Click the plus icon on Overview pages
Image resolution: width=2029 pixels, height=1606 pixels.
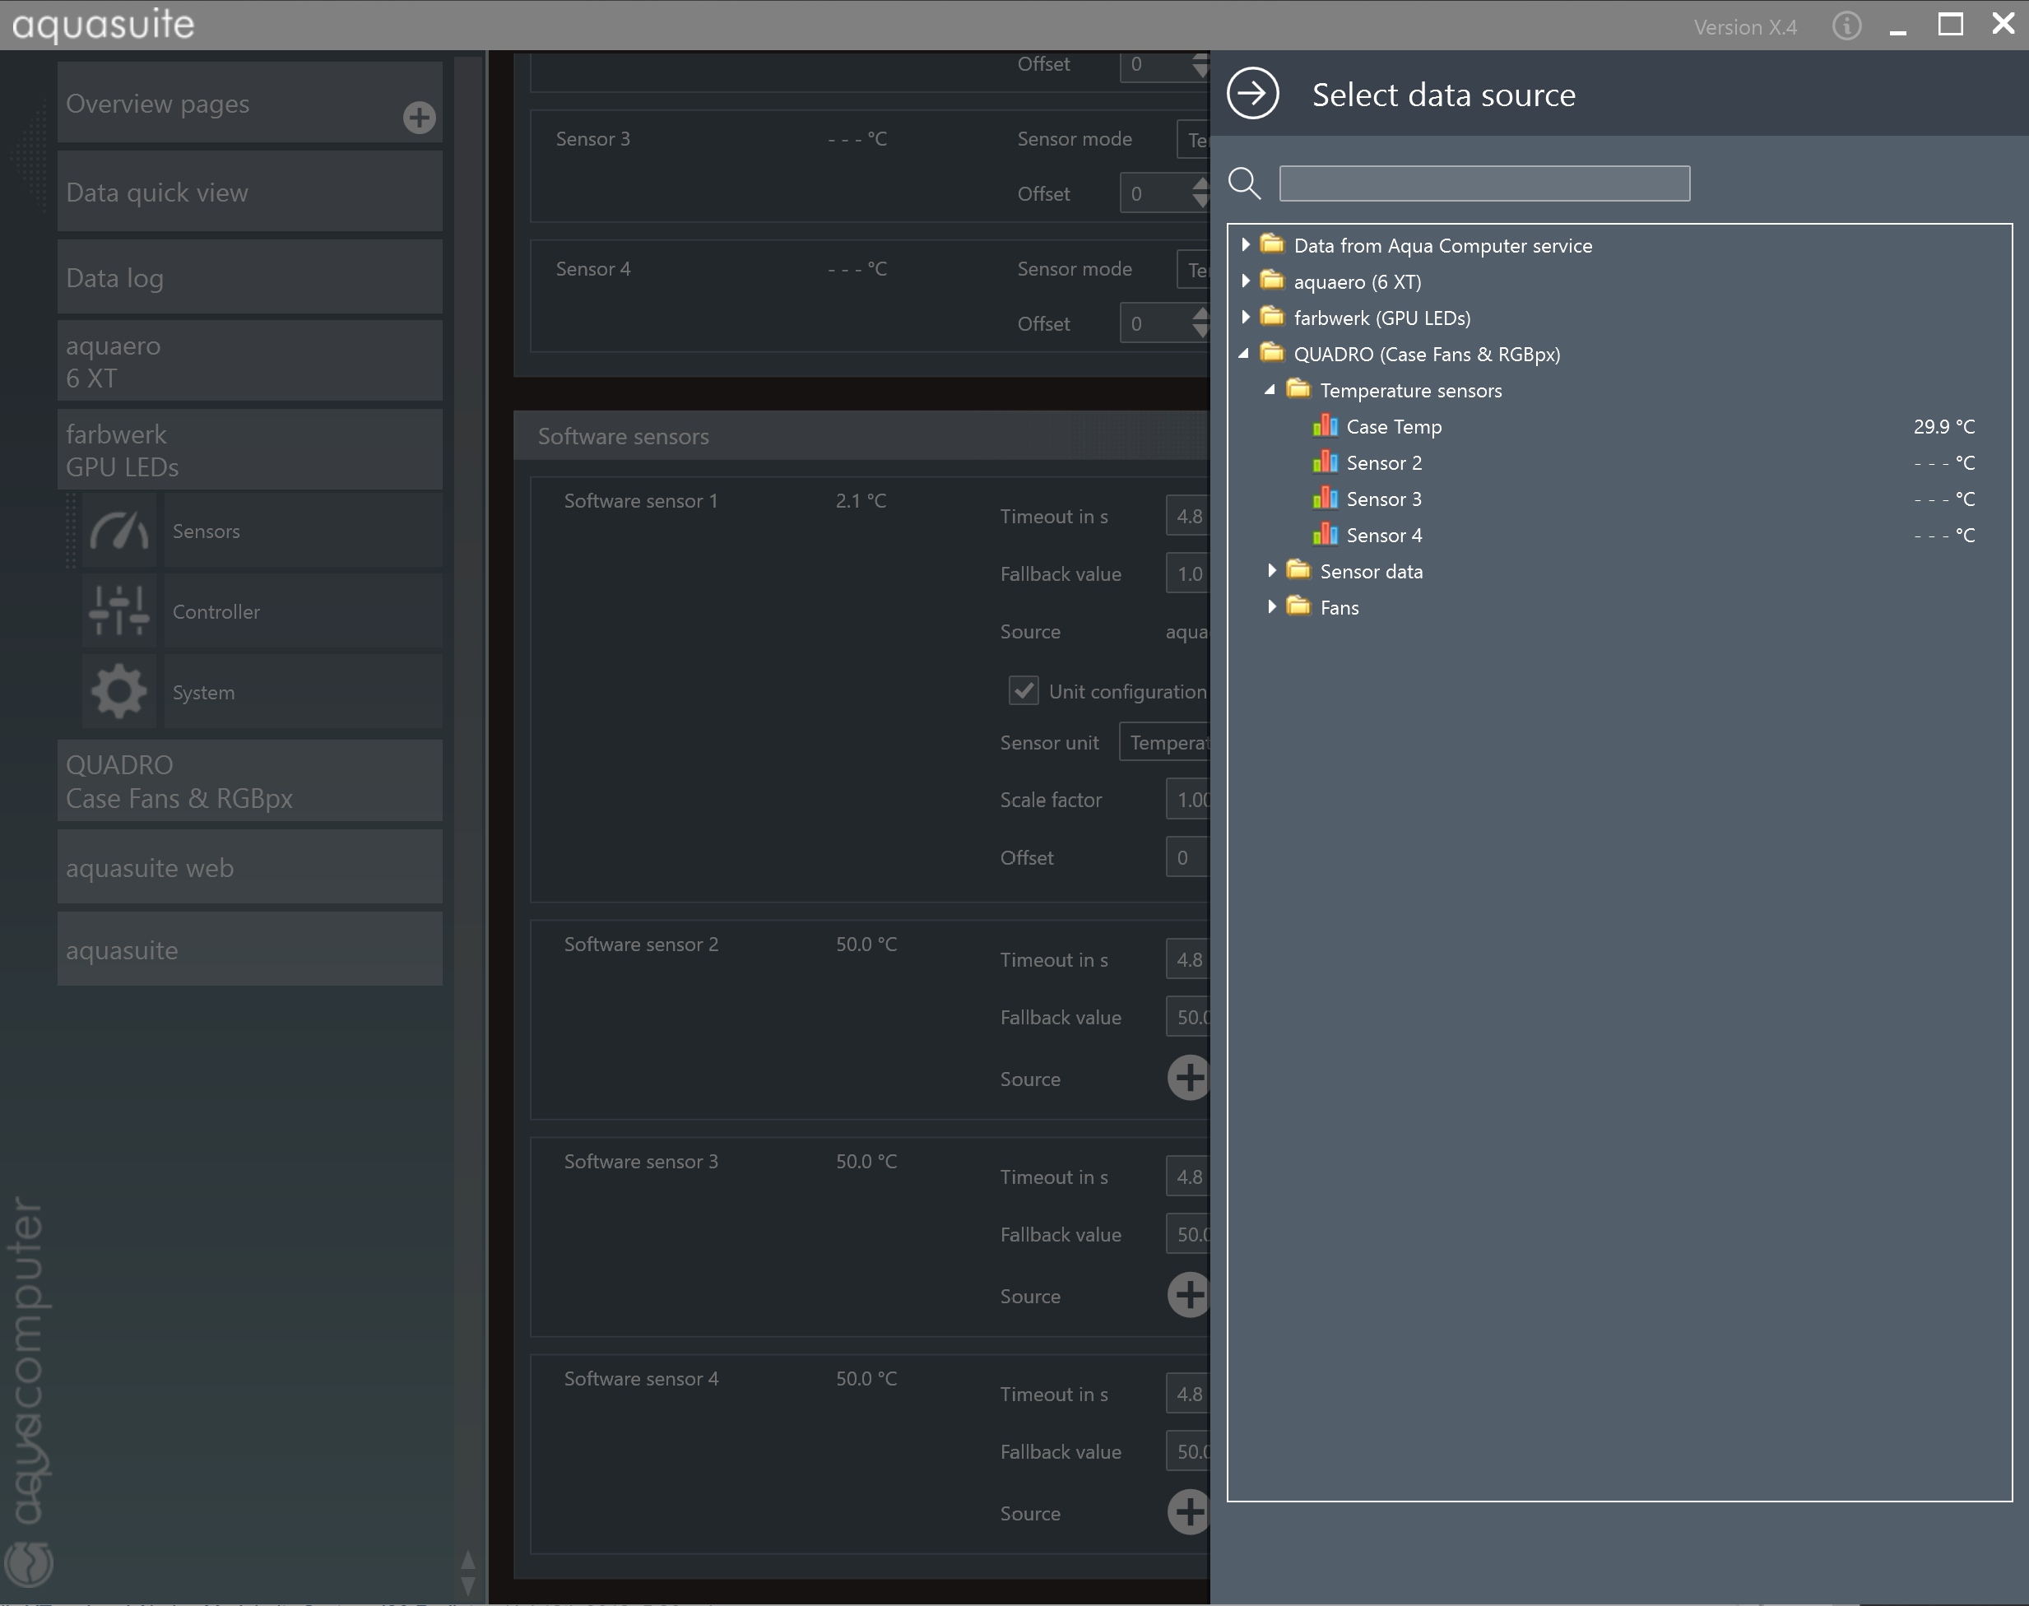(x=420, y=118)
